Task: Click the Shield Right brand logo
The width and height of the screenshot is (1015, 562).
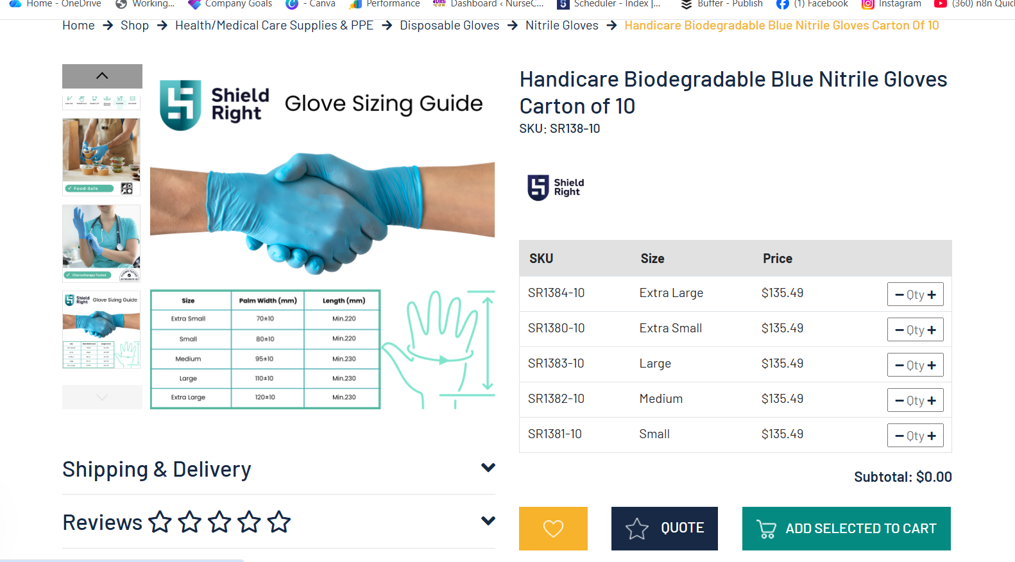Action: click(556, 187)
